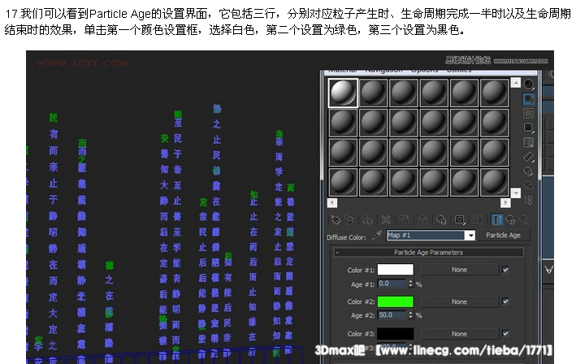This screenshot has height=364, width=576.
Task: Click the None map button for Color #3
Action: [x=460, y=334]
